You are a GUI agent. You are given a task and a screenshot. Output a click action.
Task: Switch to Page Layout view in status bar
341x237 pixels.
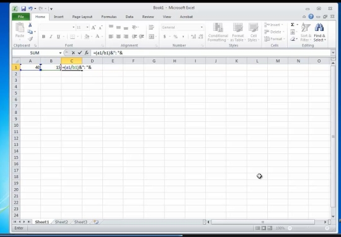[x=263, y=228]
